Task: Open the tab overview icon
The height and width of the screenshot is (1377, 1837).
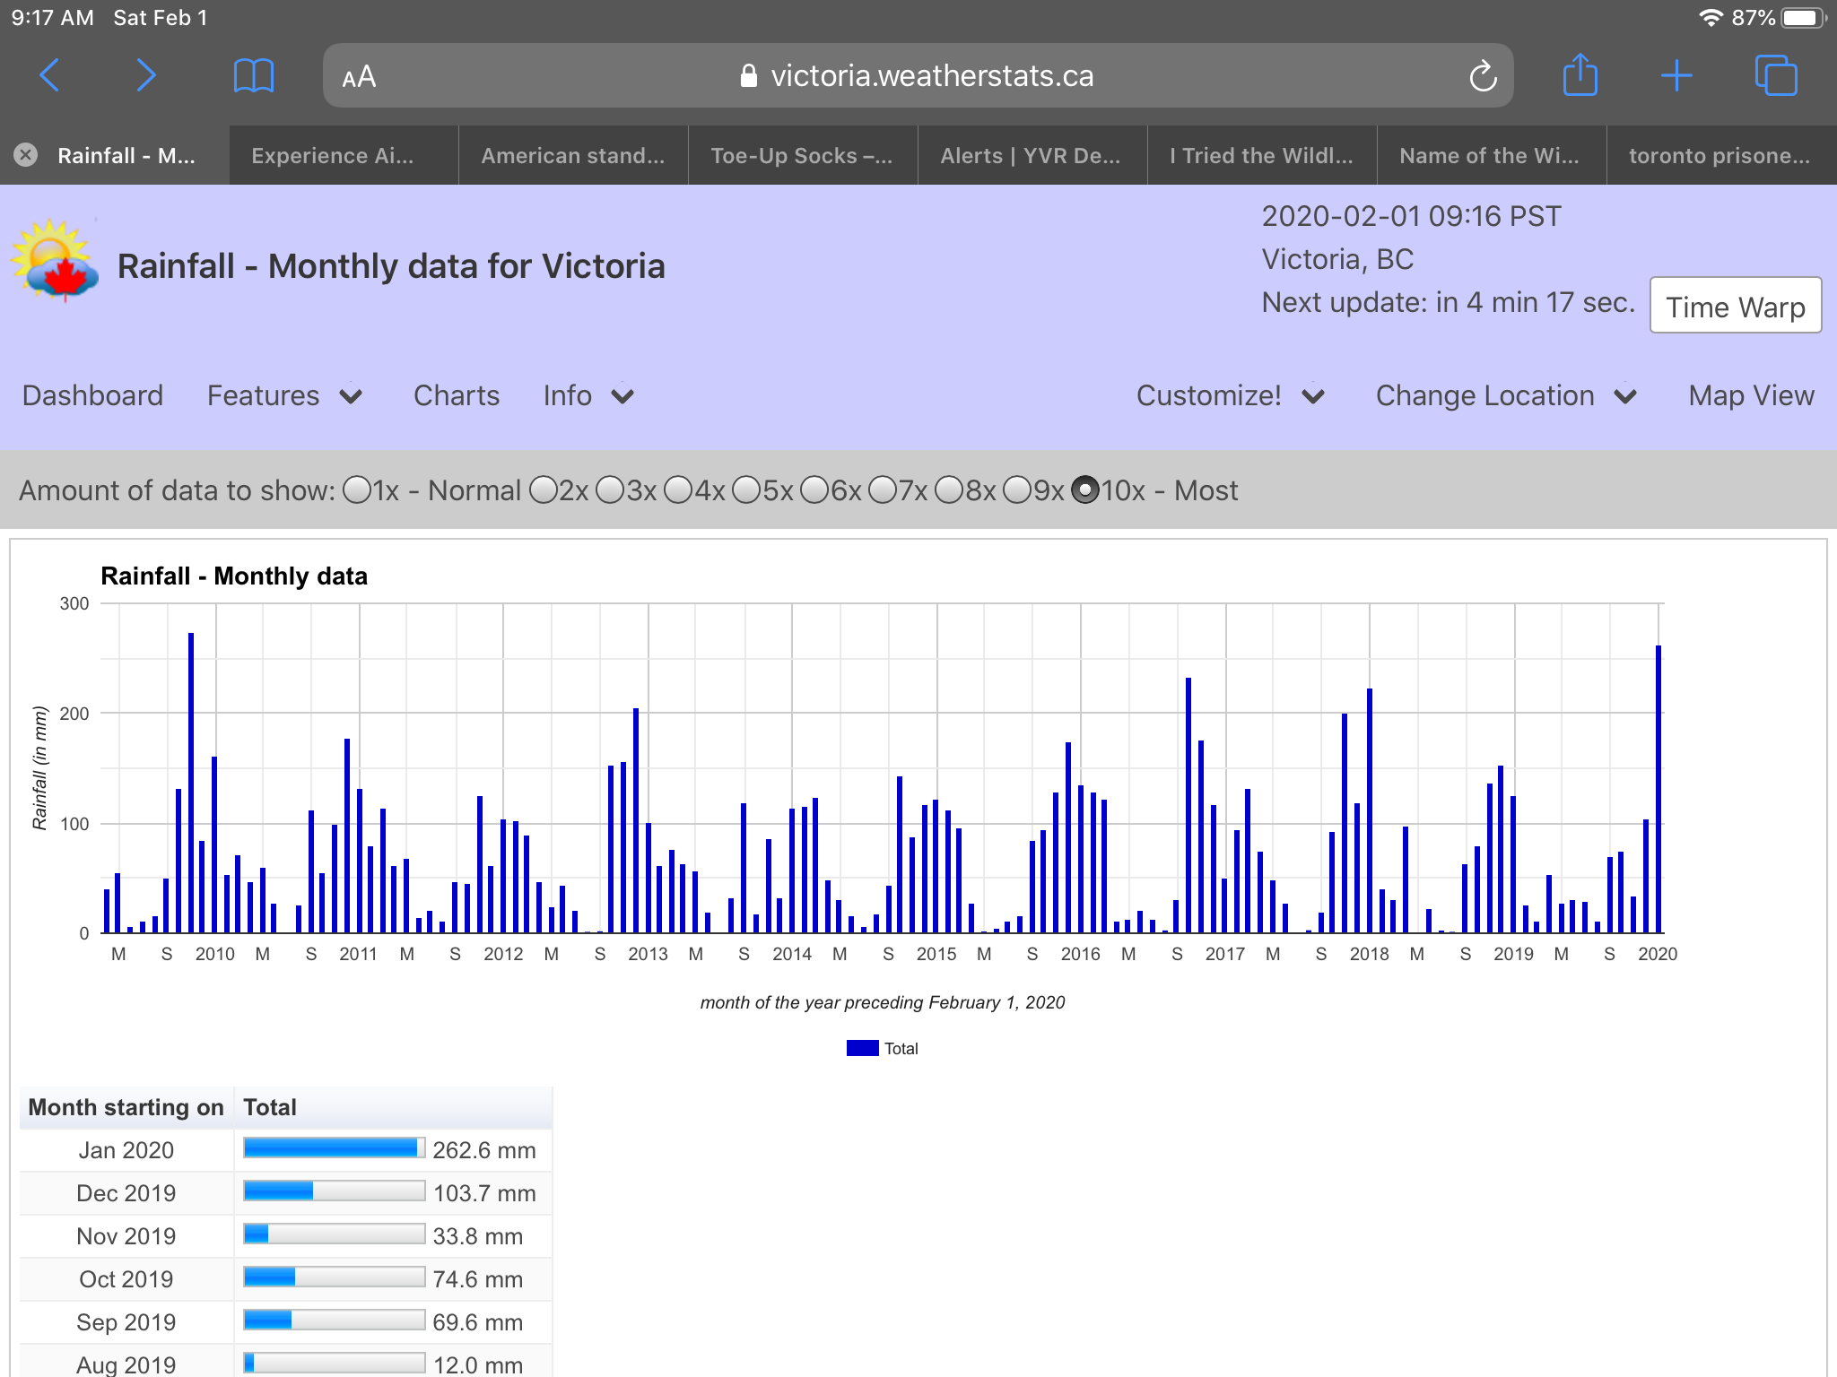Action: pos(1775,75)
